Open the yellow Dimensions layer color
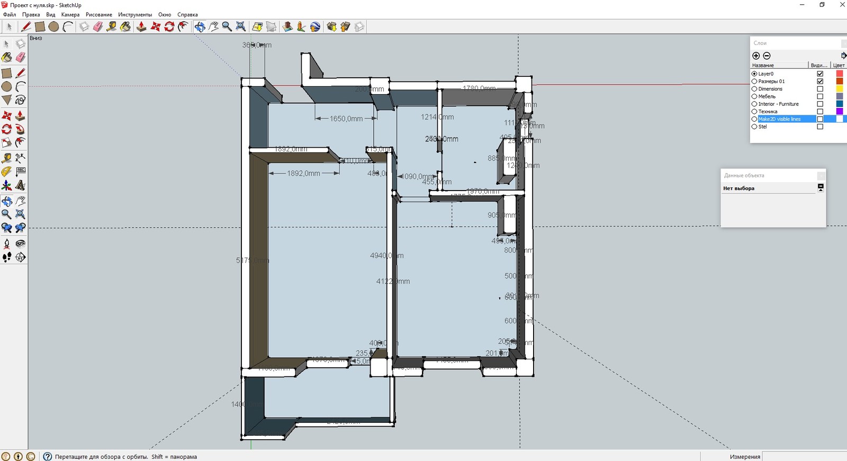The height and width of the screenshot is (461, 847). [839, 89]
